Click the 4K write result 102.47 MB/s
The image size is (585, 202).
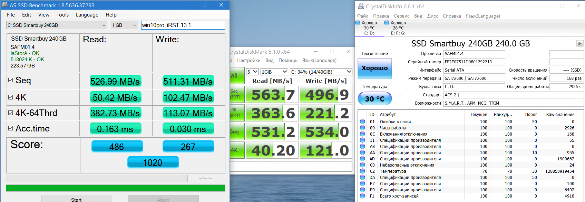coord(188,97)
